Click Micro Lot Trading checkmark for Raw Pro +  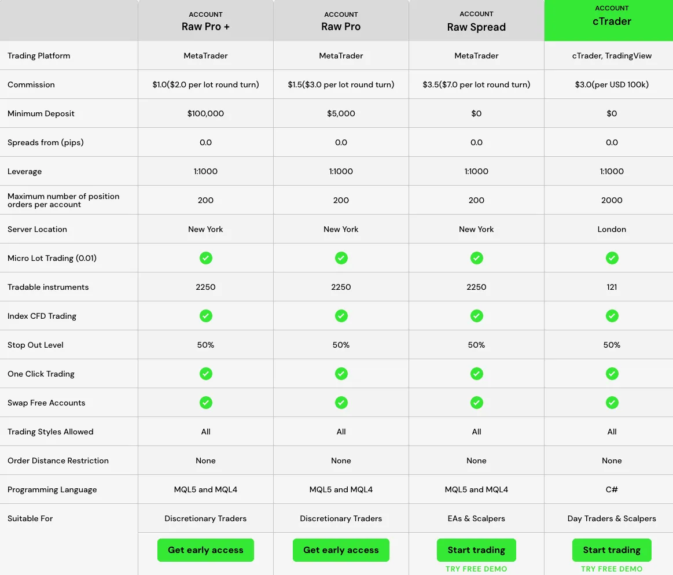205,258
